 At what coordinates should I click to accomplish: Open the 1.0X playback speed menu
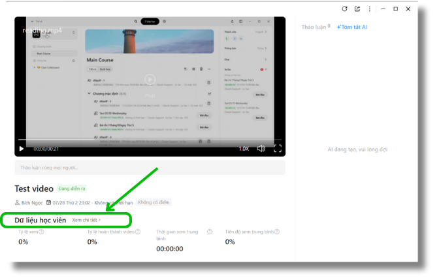tap(243, 149)
